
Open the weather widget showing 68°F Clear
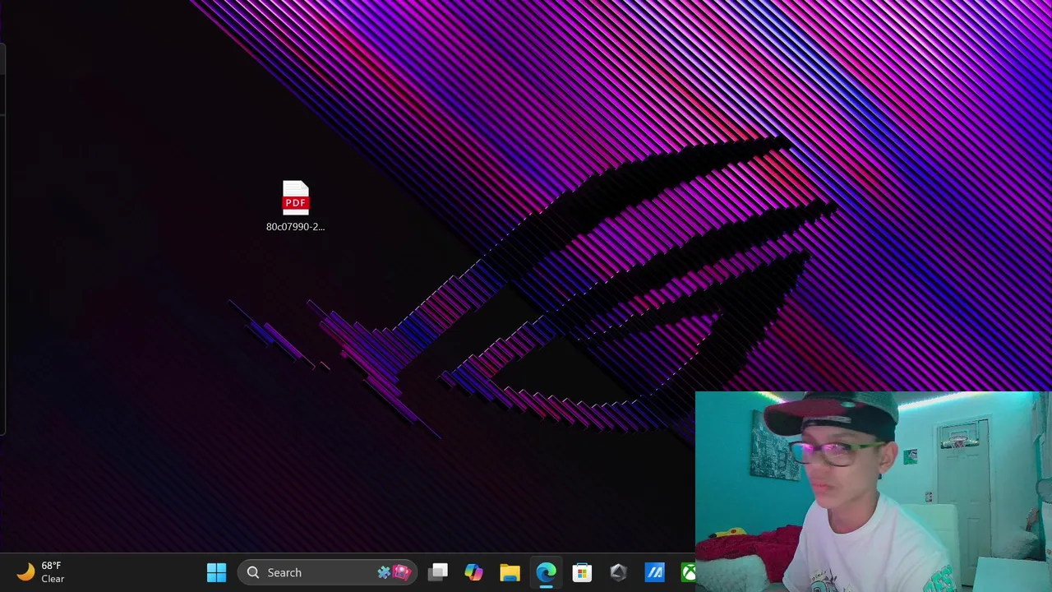pos(41,572)
